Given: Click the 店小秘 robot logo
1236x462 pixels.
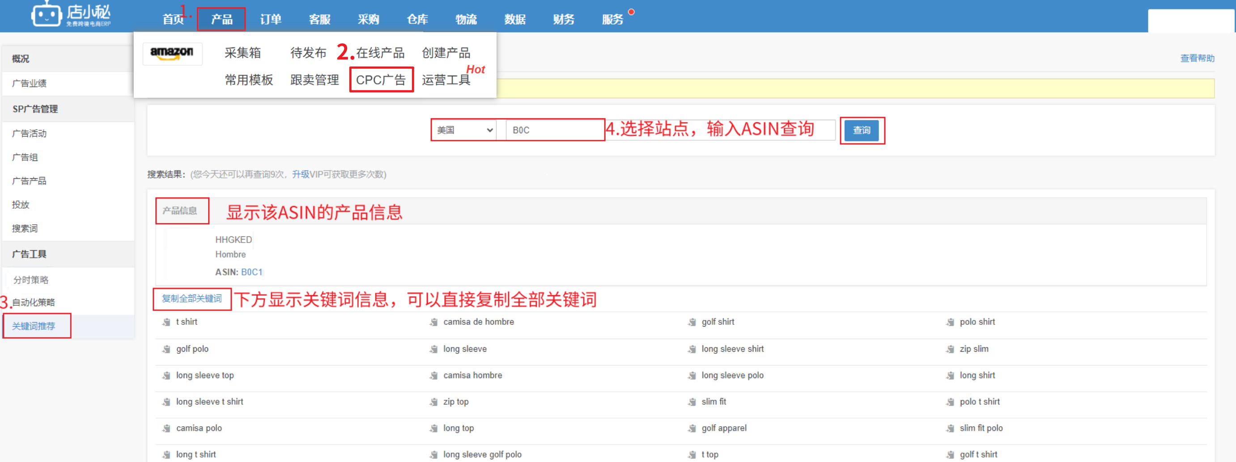Looking at the screenshot, I should [47, 15].
